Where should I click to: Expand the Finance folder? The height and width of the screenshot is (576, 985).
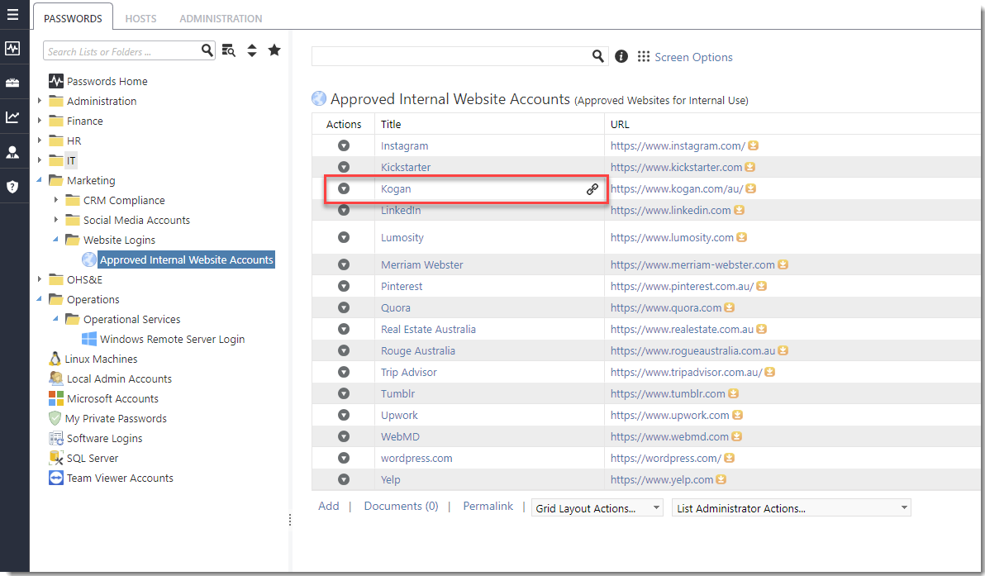tap(40, 121)
